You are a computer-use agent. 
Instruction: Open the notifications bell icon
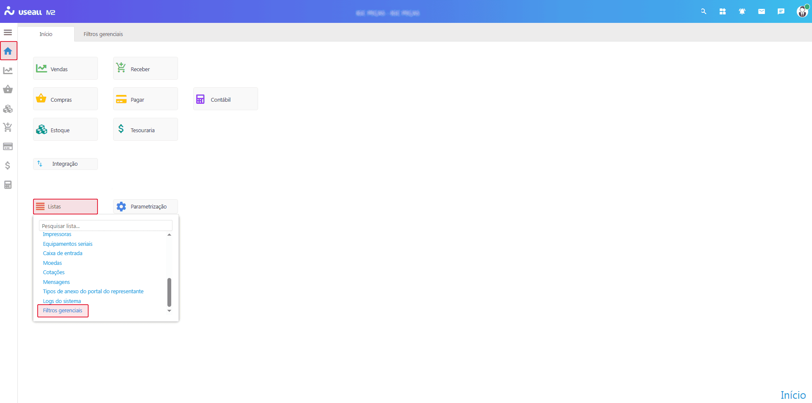(x=742, y=11)
